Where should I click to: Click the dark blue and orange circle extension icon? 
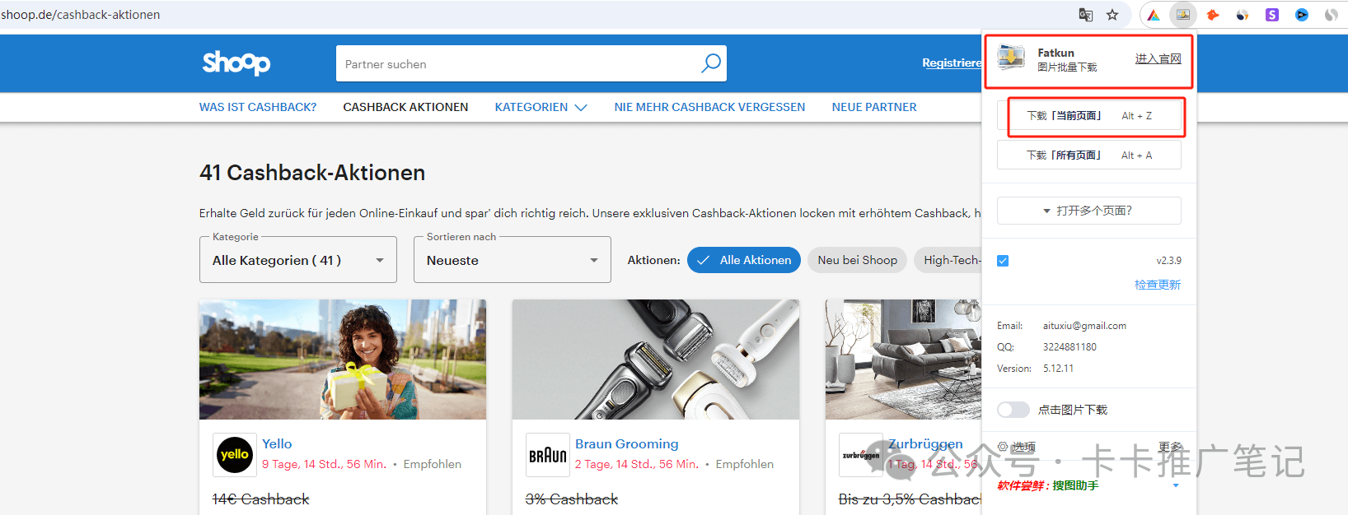click(1243, 15)
